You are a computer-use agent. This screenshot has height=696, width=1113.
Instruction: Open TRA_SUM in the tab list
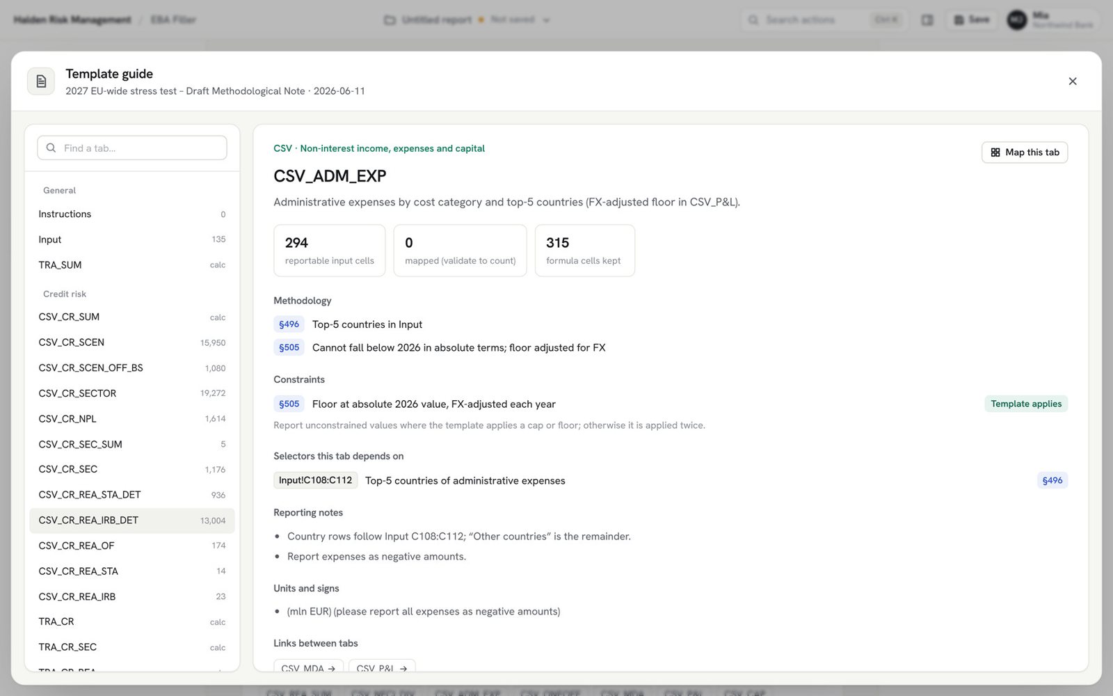click(x=132, y=265)
